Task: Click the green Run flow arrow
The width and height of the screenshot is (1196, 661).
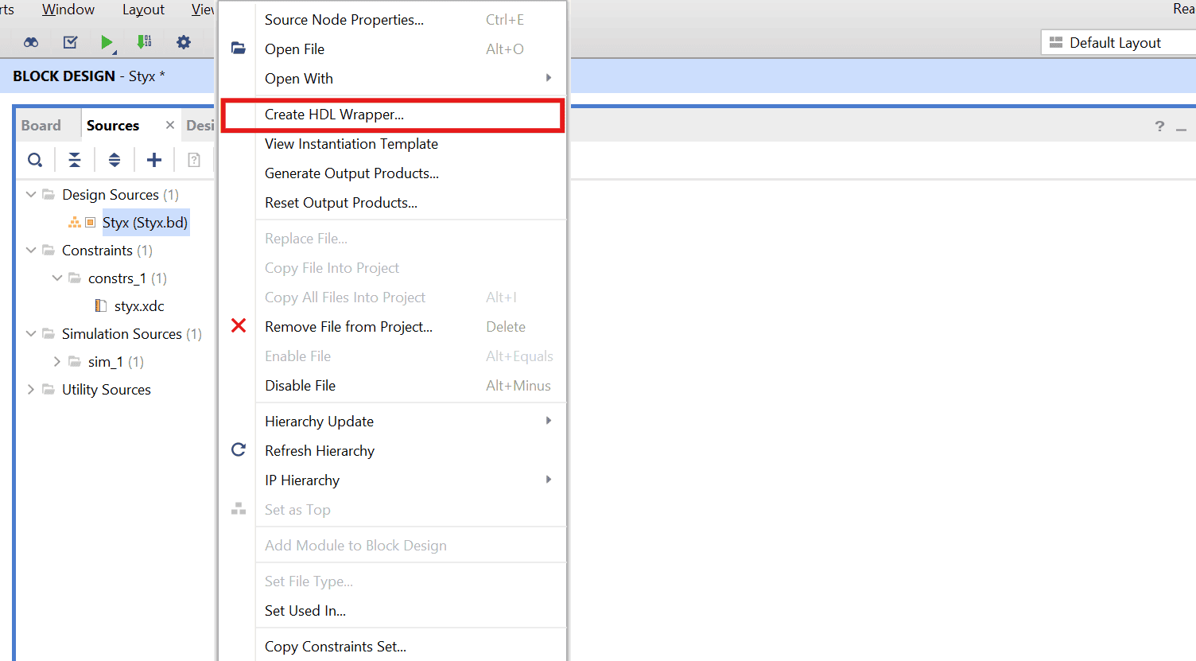Action: tap(107, 42)
